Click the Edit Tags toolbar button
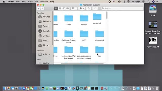The height and width of the screenshot is (91, 162). (95, 8)
